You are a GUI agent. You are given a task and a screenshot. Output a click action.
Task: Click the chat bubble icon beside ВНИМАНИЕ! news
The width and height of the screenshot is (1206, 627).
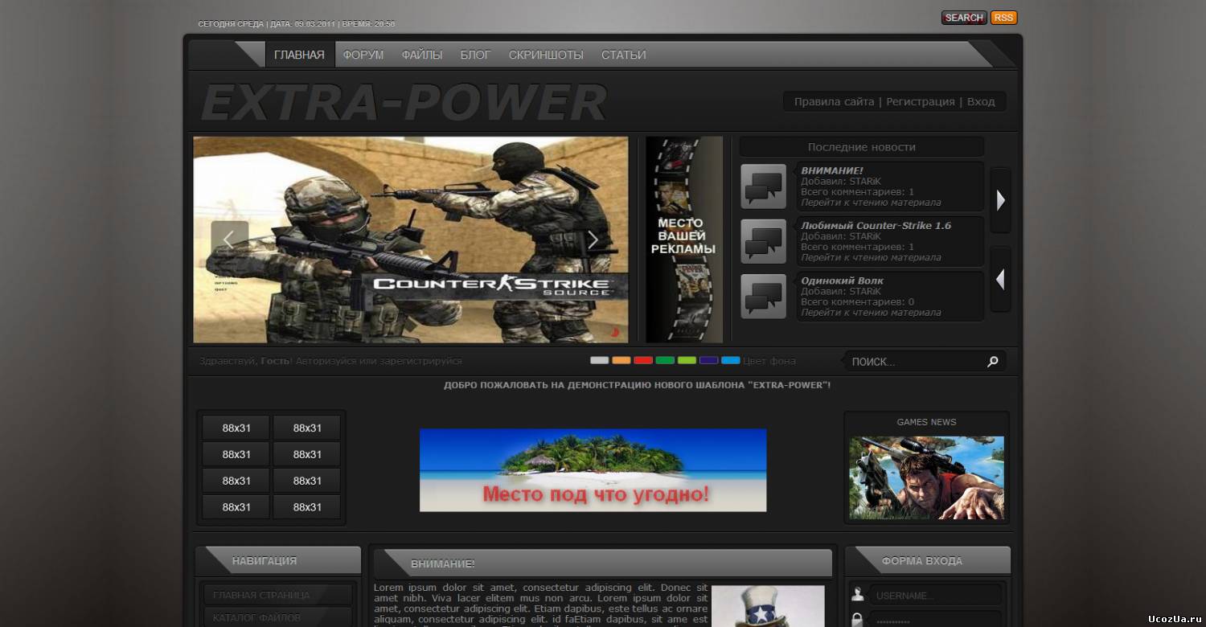pos(763,186)
